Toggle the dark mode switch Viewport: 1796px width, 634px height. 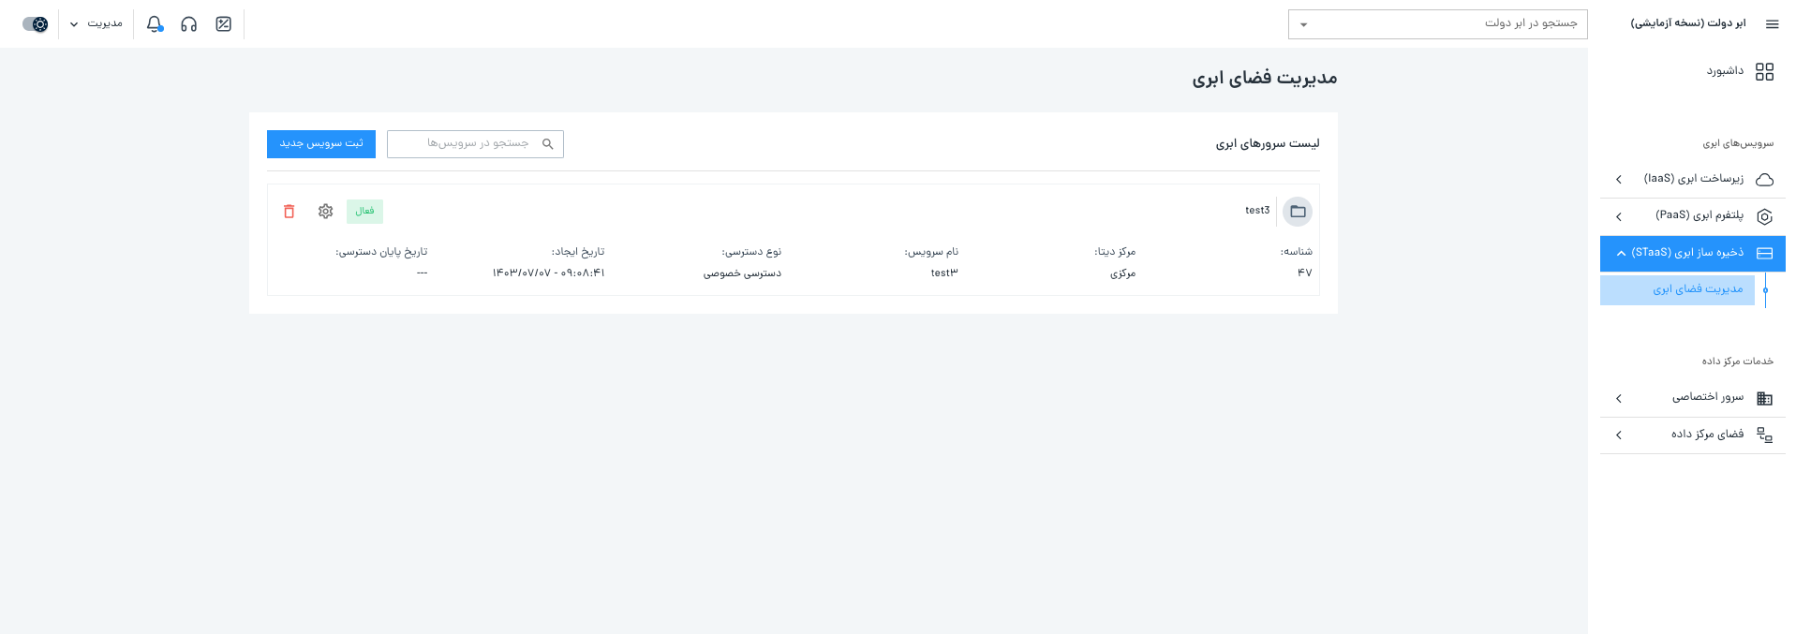pos(36,24)
